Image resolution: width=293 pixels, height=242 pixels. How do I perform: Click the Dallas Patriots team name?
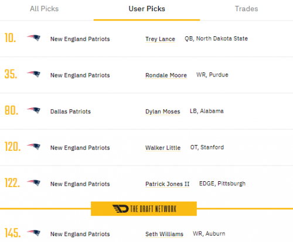(70, 112)
